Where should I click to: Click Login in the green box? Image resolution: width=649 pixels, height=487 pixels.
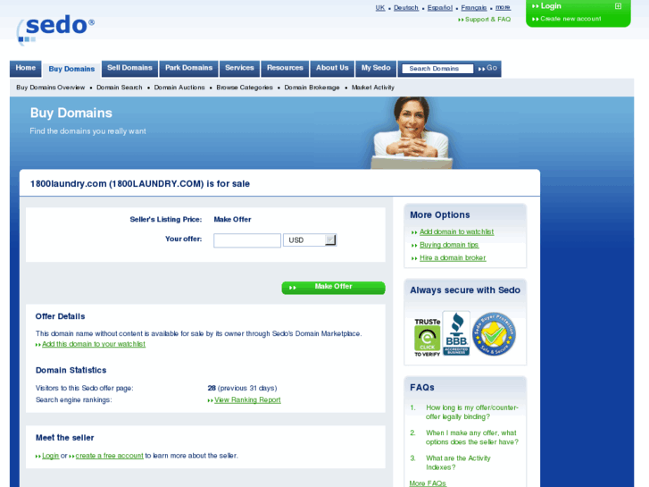tap(546, 6)
